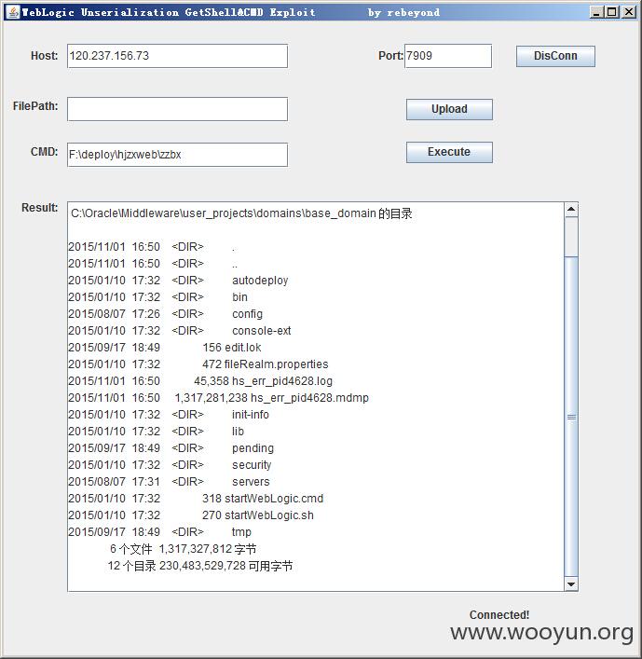Click the fileRealm.properties file entry

coord(198,364)
